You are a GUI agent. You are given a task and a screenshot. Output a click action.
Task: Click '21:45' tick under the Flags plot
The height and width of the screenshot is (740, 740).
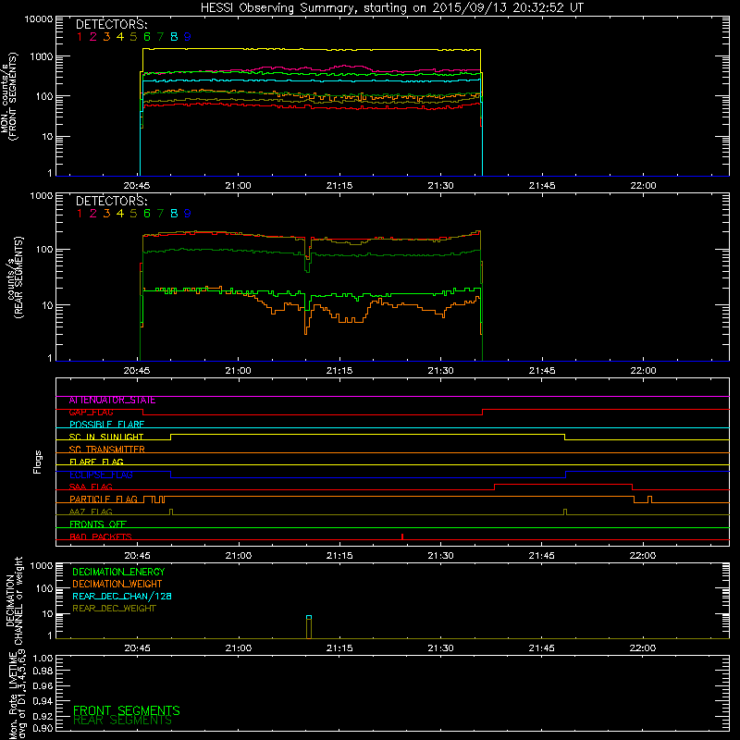click(x=542, y=556)
